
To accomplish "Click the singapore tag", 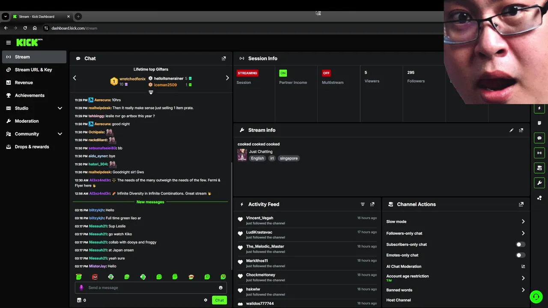I will pos(289,158).
